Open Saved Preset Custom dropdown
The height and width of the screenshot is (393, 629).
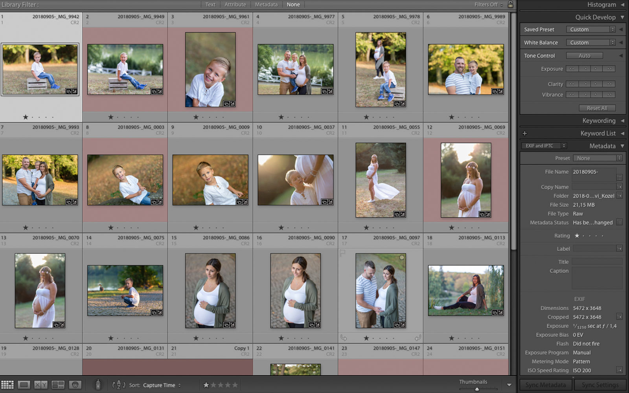(591, 29)
